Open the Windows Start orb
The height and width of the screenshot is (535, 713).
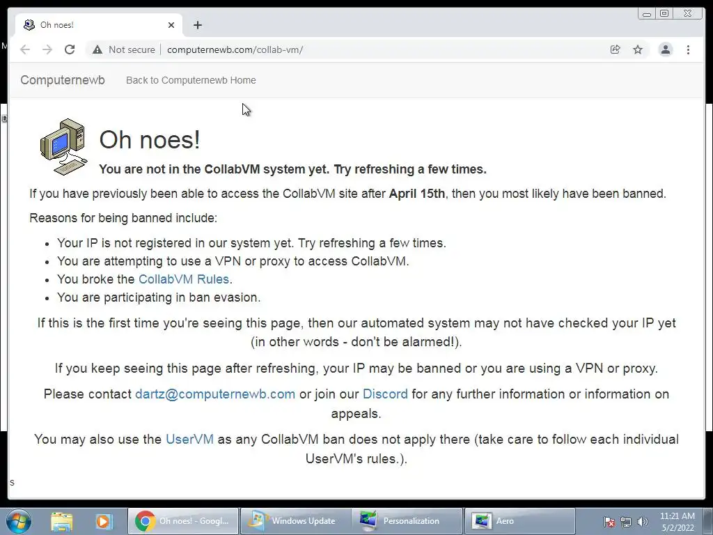tap(19, 521)
